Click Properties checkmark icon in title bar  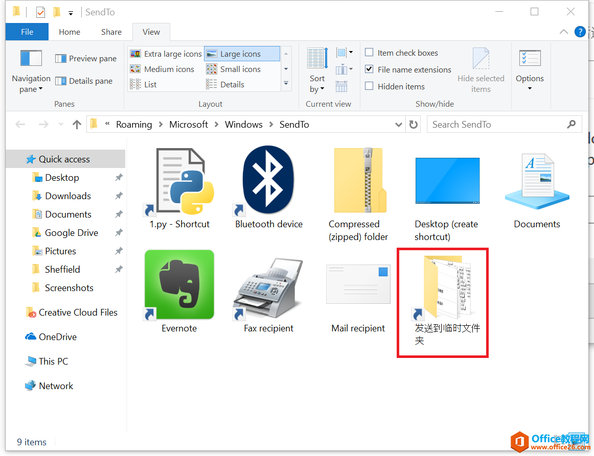pyautogui.click(x=40, y=12)
